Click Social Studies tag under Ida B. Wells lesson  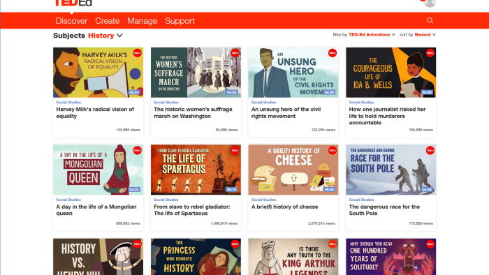(361, 102)
